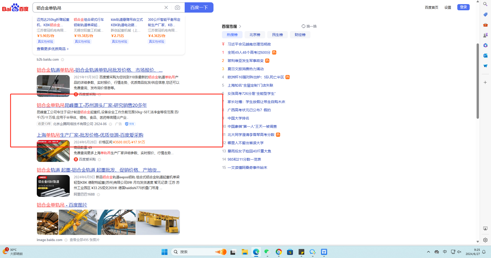Image resolution: width=491 pixels, height=258 pixels.
Task: Open the weather widget showing 30°C
Action: pos(13,252)
